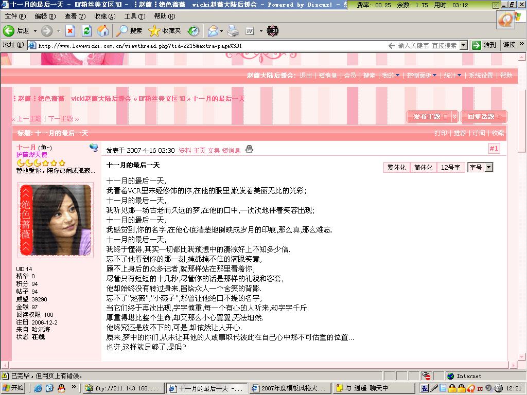This screenshot has height=395, width=527.
Task: Click the 12号字 button
Action: point(450,167)
